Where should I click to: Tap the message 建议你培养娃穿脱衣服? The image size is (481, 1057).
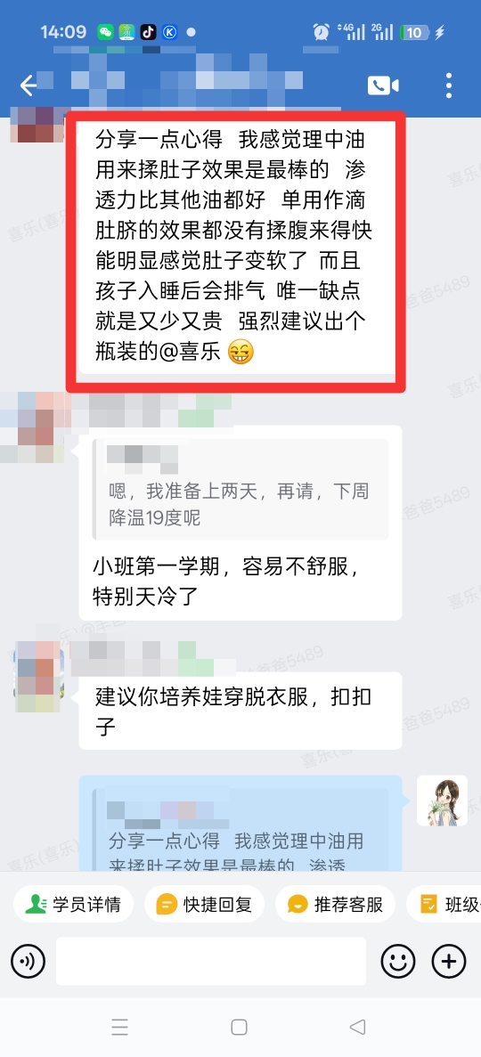coord(240,711)
